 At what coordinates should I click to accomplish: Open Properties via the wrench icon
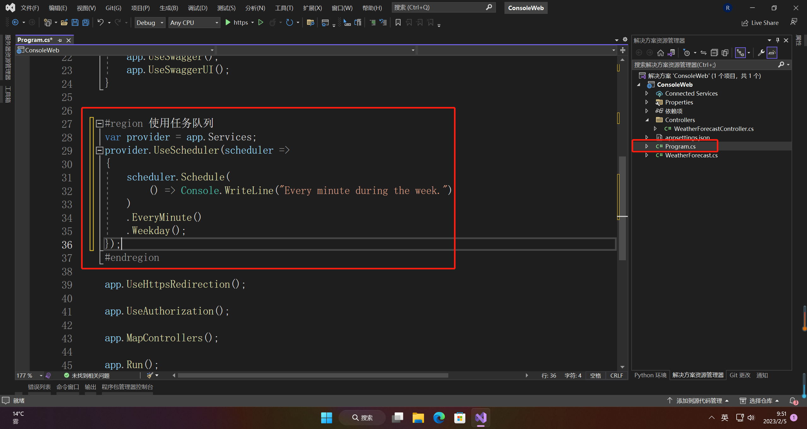point(761,53)
